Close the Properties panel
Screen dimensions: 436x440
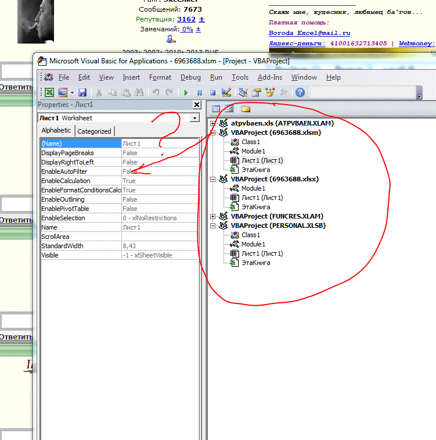click(197, 105)
